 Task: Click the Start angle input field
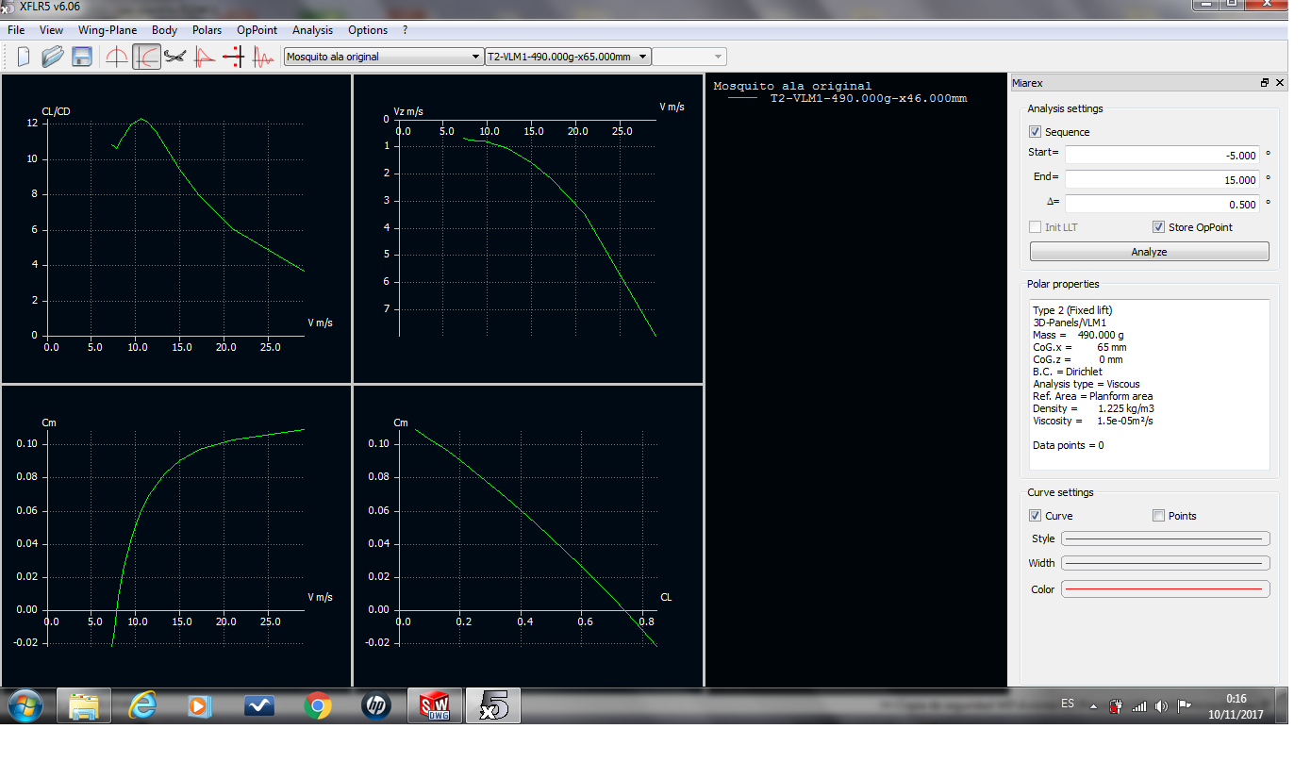tap(1162, 155)
